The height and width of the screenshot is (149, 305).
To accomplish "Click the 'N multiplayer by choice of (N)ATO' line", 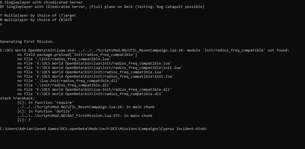I will coord(36,20).
